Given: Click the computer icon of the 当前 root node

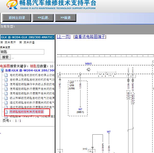Looking at the screenshot, I should pos(2,70).
